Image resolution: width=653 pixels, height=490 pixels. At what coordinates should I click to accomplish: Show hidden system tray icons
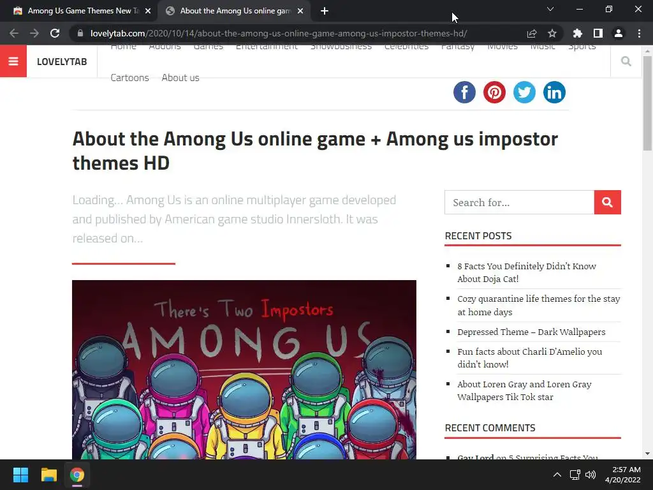(557, 475)
